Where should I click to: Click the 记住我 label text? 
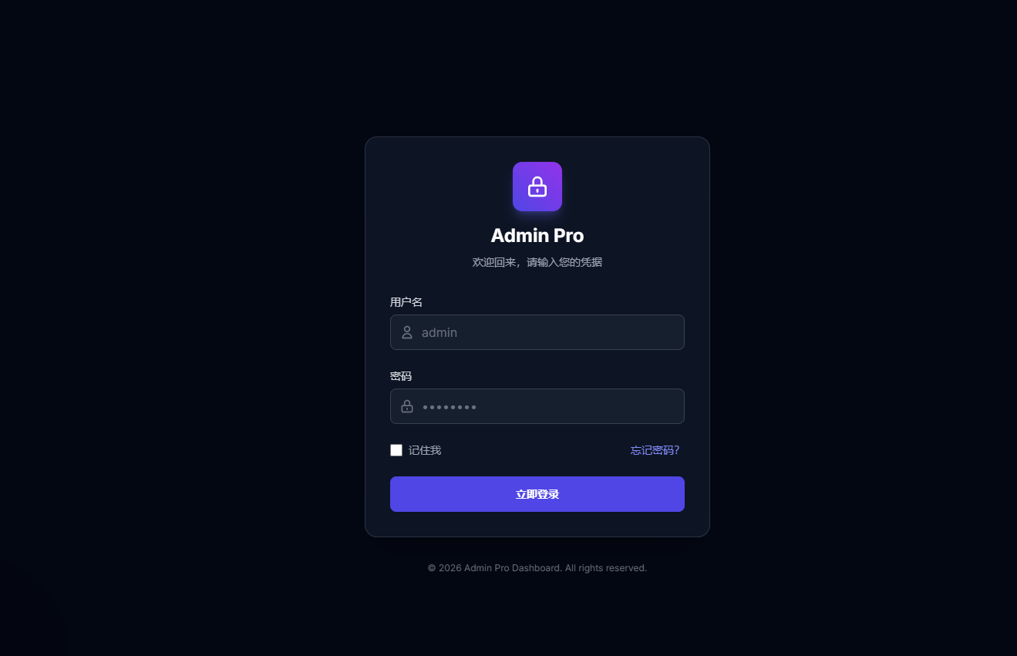pyautogui.click(x=425, y=450)
